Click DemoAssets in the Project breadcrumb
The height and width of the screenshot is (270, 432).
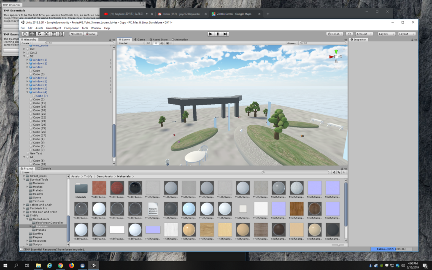(105, 176)
